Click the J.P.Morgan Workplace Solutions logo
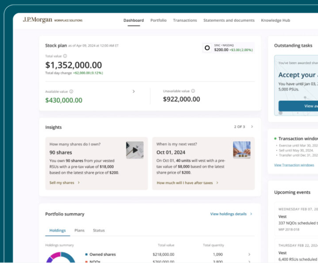The image size is (318, 263). pyautogui.click(x=53, y=20)
